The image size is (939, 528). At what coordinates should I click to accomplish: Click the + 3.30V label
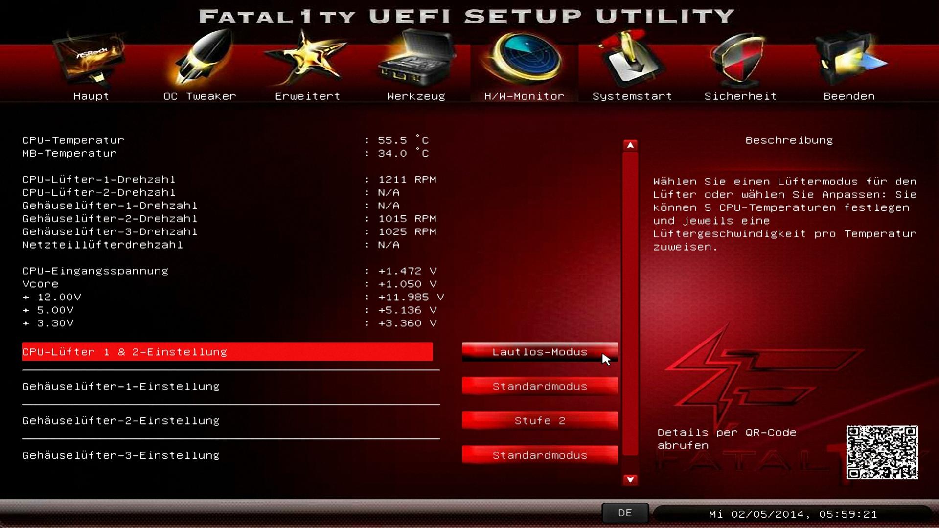click(x=48, y=323)
